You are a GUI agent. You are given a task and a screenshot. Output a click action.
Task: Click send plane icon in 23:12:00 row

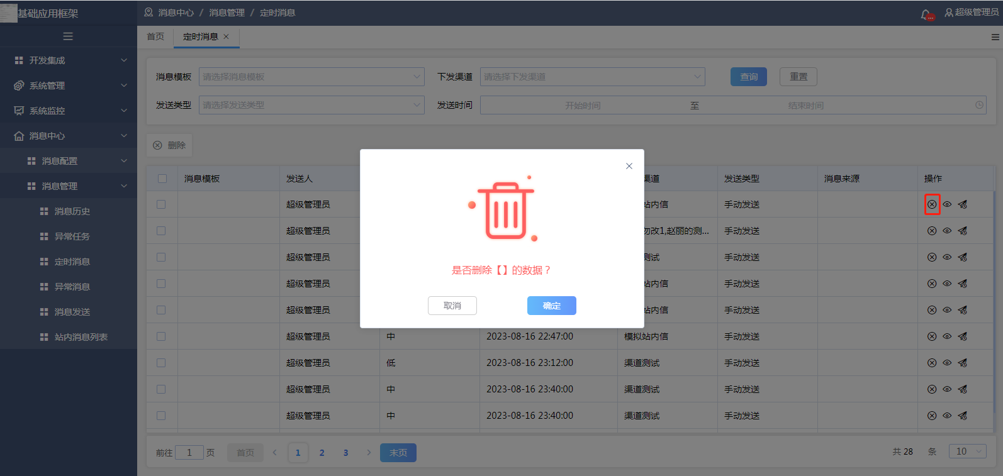(963, 363)
